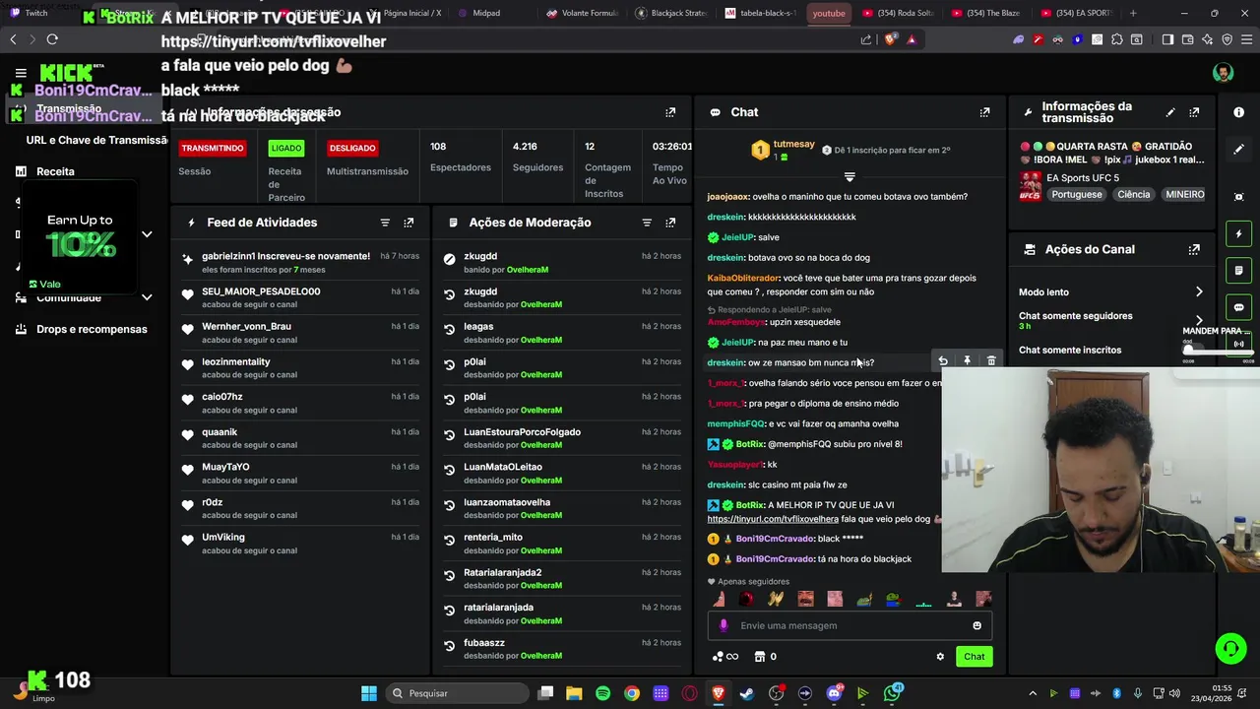Open Steam from the taskbar
This screenshot has width=1260, height=709.
click(747, 693)
